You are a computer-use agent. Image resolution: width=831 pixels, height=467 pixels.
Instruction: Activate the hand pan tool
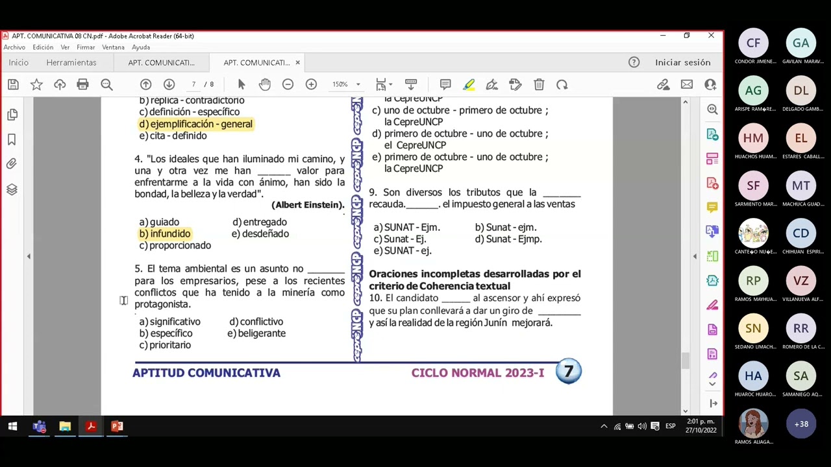(x=264, y=85)
